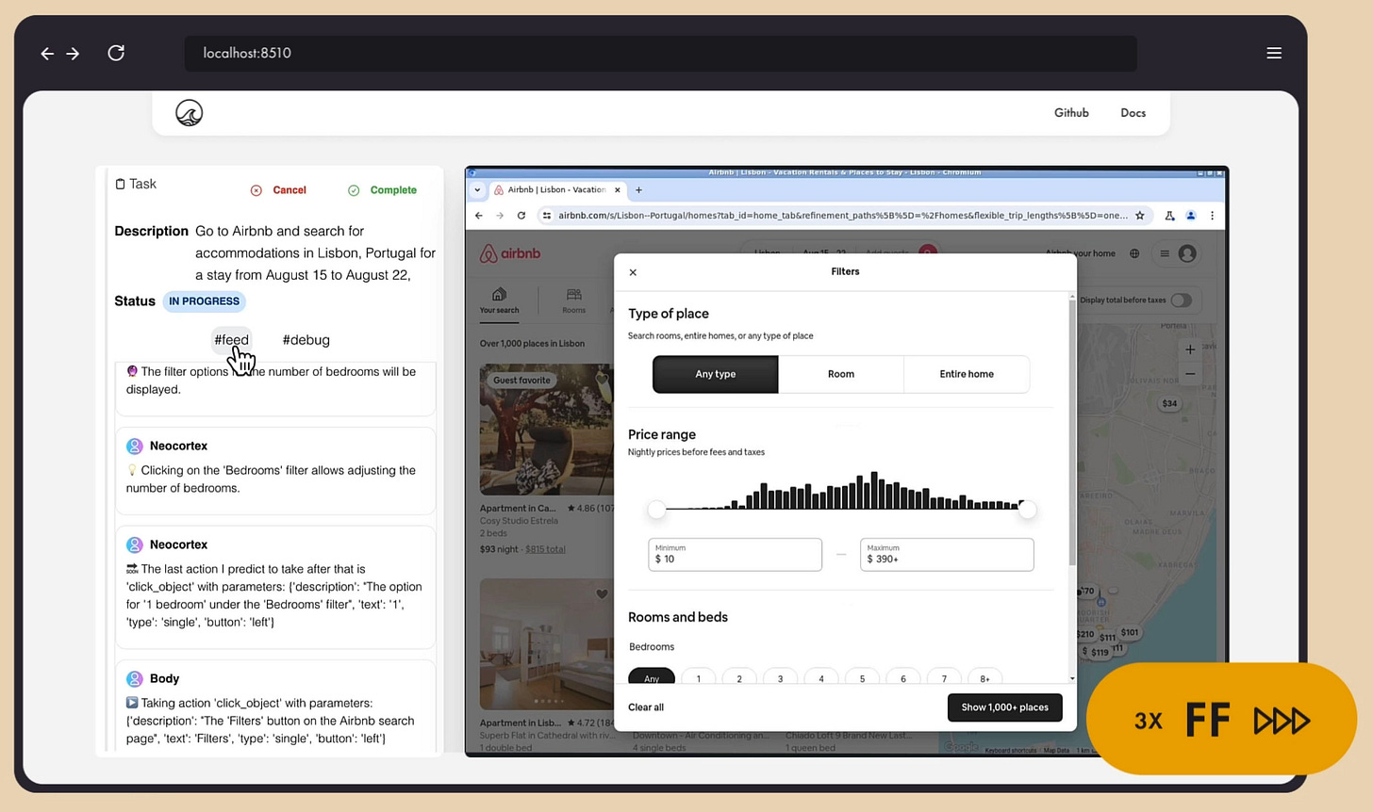
Task: Click the airbnb logo
Action: pyautogui.click(x=510, y=253)
